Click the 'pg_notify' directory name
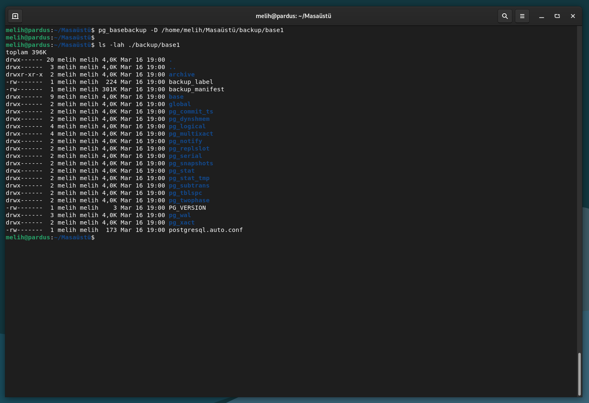The image size is (589, 403). (x=185, y=141)
